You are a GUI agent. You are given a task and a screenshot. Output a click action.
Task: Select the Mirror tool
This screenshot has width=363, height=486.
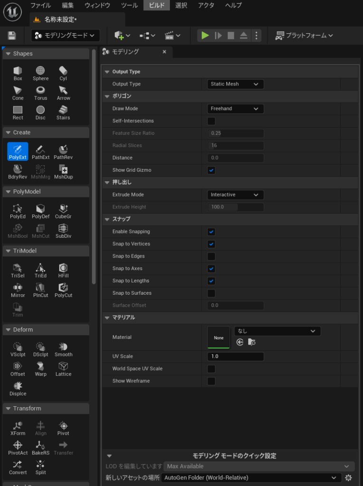pyautogui.click(x=18, y=290)
